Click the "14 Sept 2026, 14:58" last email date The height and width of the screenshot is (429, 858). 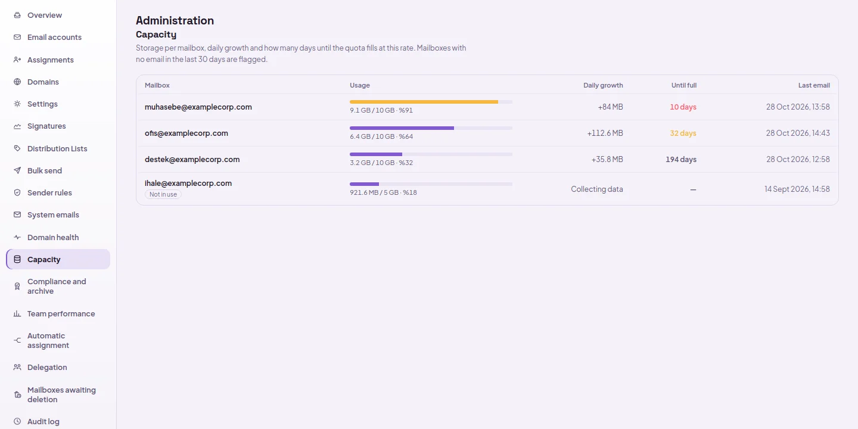(797, 189)
